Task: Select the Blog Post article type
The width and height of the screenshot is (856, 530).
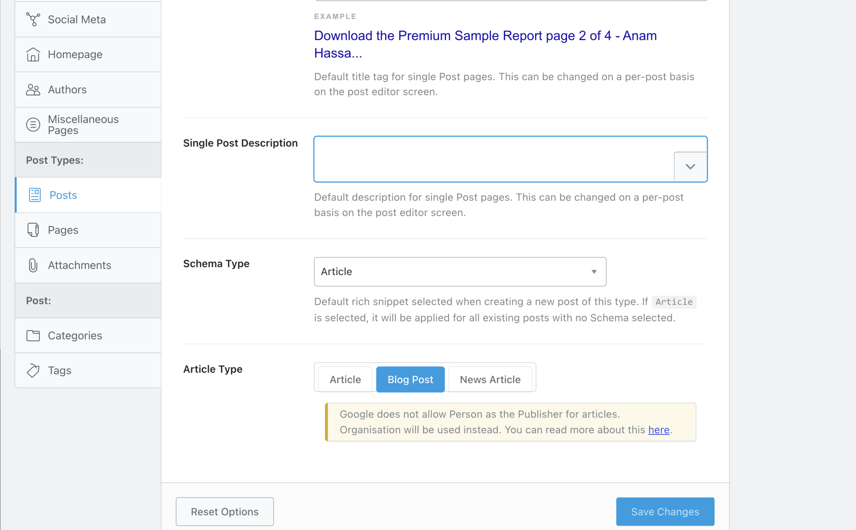Action: [x=410, y=379]
